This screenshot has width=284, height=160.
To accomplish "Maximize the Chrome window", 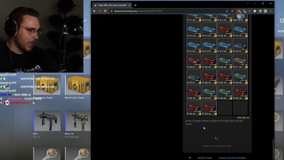I will click(x=263, y=3).
